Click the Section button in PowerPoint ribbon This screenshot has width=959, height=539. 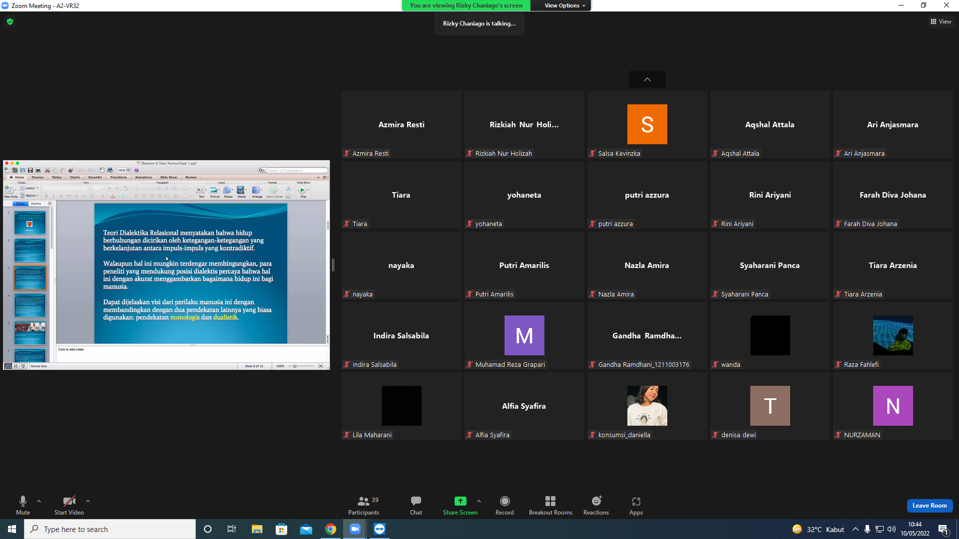point(30,196)
